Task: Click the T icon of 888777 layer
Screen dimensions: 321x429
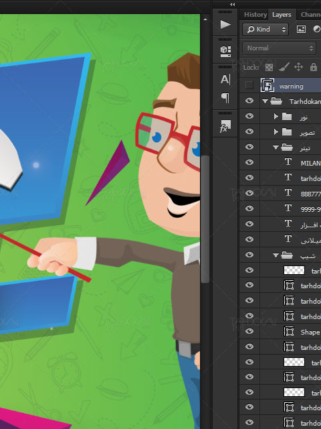Action: [288, 193]
